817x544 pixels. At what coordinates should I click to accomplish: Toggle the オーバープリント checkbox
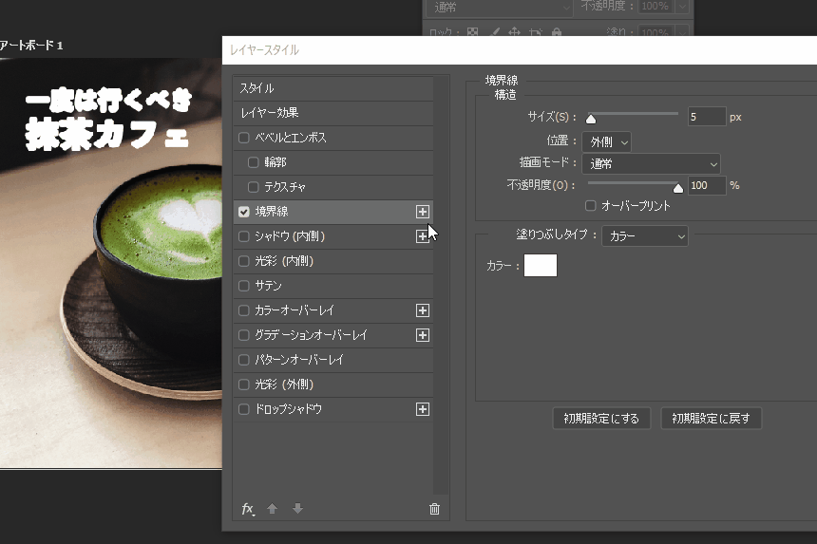coord(590,206)
